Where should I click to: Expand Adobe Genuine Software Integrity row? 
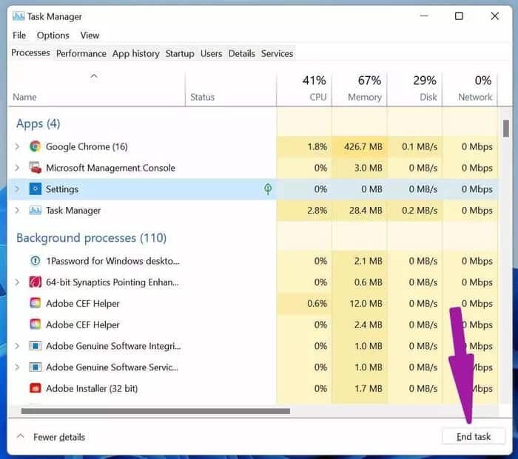17,346
